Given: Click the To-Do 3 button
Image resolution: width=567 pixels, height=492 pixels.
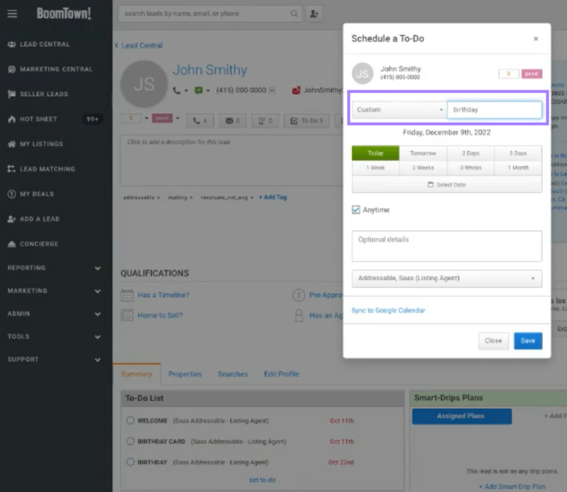Looking at the screenshot, I should 307,121.
